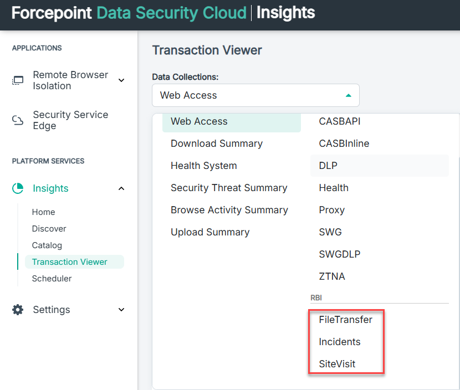Collapse the Insights section chevron
This screenshot has width=460, height=390.
click(121, 188)
